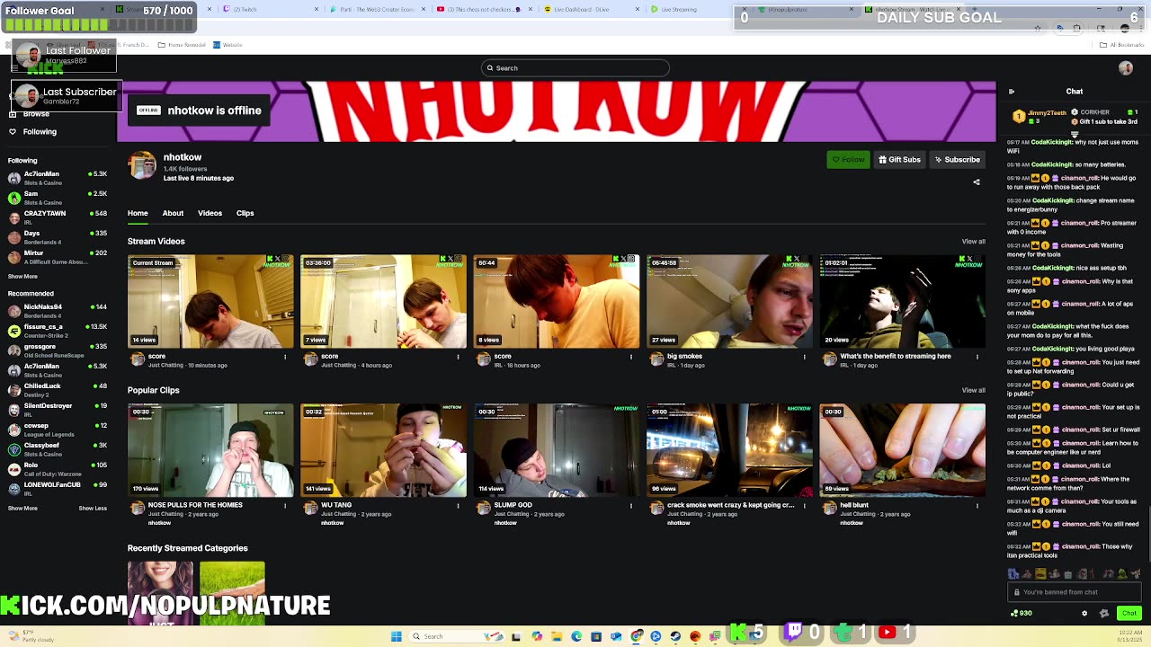The width and height of the screenshot is (1151, 647).
Task: Play the 'hell blunt' clip thumbnail
Action: [x=902, y=450]
